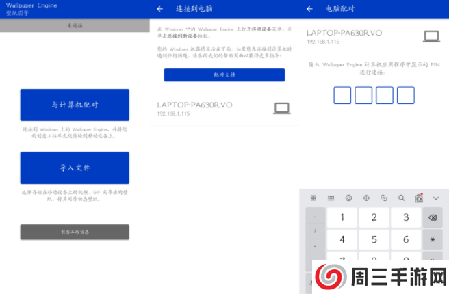Tap the back arrow on 电脑配对 screen
449x294 pixels.
click(309, 9)
